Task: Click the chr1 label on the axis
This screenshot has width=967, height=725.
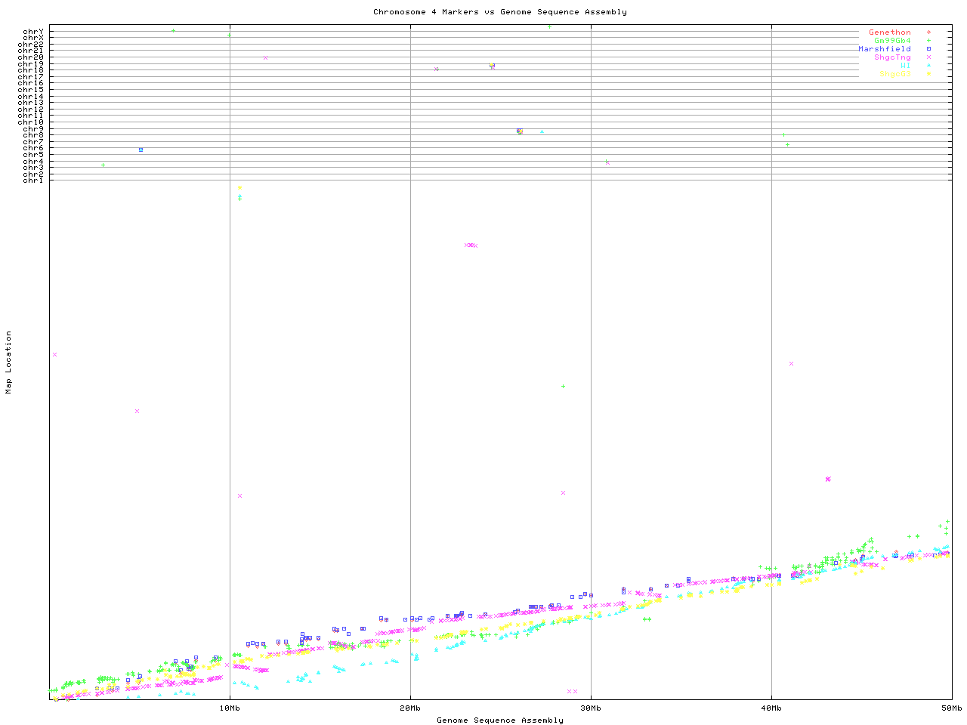Action: point(33,180)
